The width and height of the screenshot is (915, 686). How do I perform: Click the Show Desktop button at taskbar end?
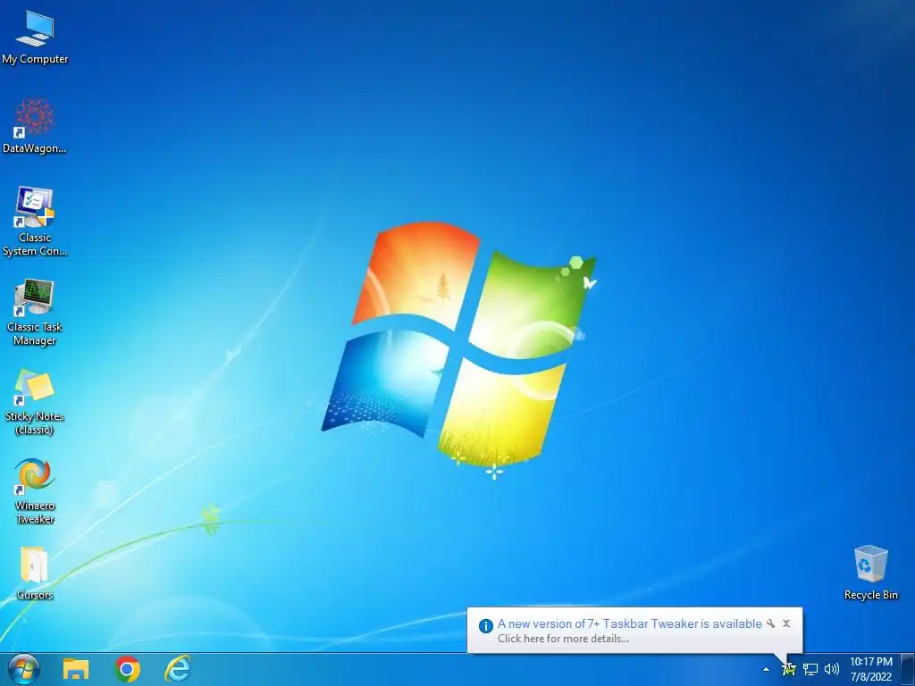pos(908,669)
